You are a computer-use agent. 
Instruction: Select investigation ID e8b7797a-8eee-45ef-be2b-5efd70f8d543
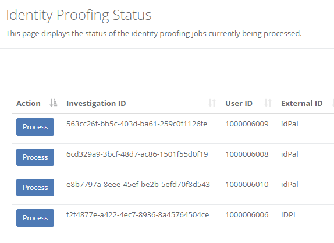pyautogui.click(x=138, y=185)
